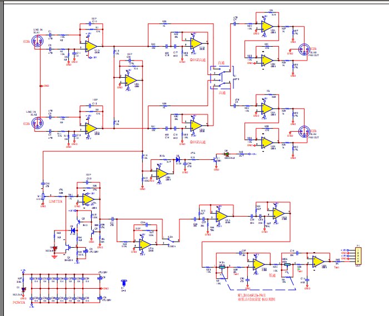Select the U1A op-amp triangle
Viewport: 389px width, 316px height.
pos(91,46)
